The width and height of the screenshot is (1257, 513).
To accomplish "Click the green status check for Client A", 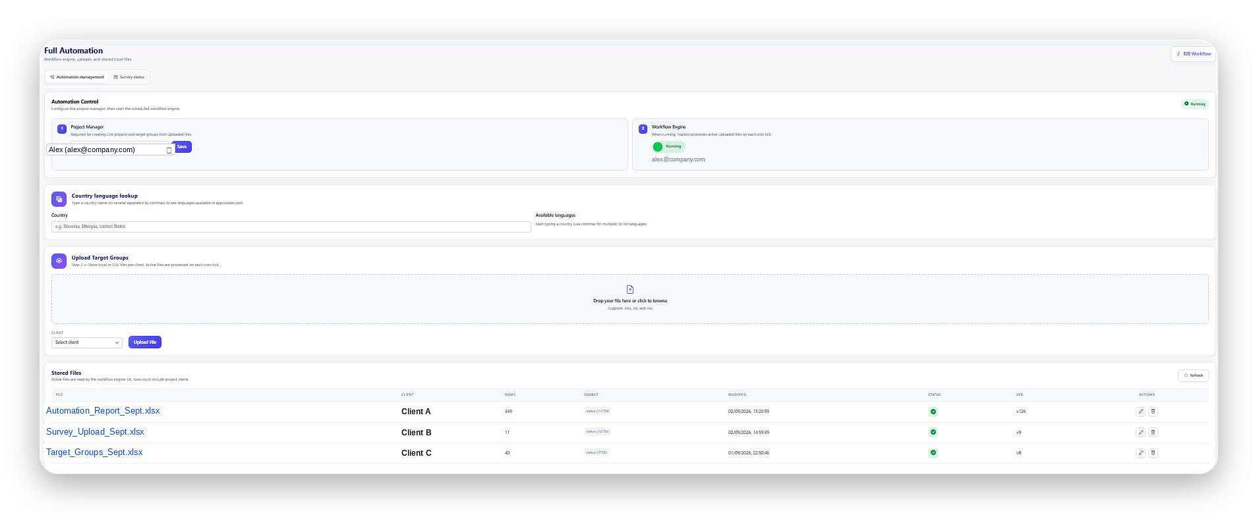I will click(x=933, y=412).
